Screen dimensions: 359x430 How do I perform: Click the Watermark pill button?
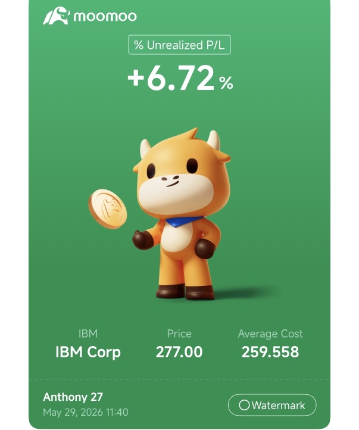pos(272,405)
